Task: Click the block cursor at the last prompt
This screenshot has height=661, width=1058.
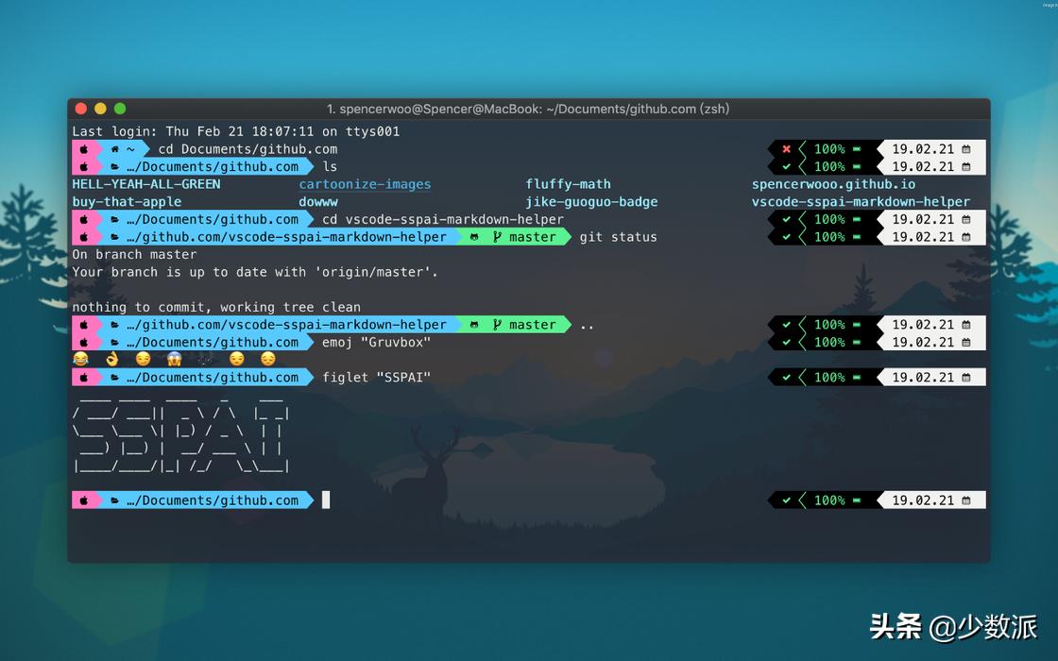Action: (x=326, y=500)
